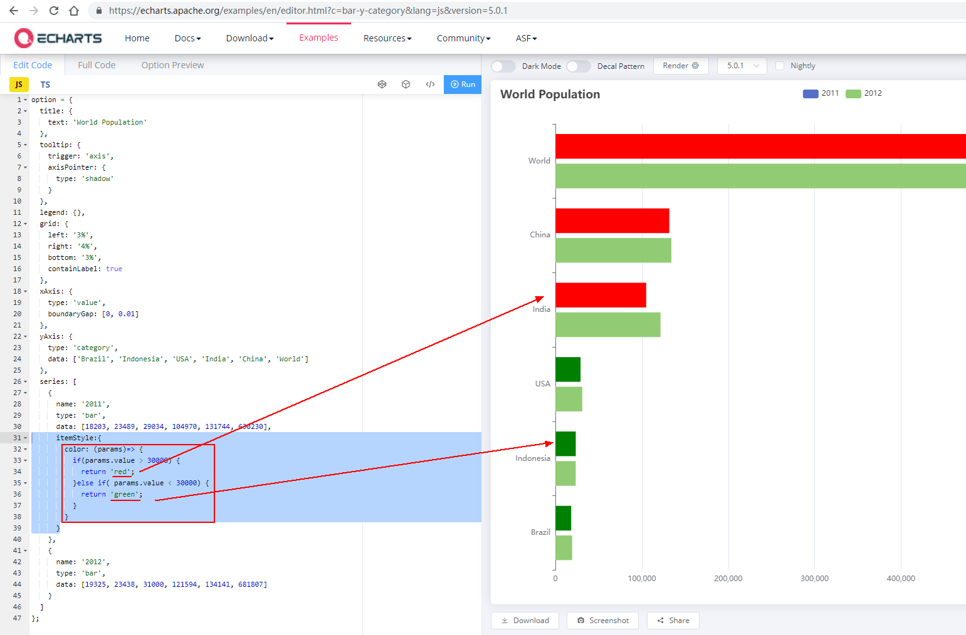The height and width of the screenshot is (635, 966).
Task: Toggle the green 2012 legend swatch
Action: tap(852, 93)
